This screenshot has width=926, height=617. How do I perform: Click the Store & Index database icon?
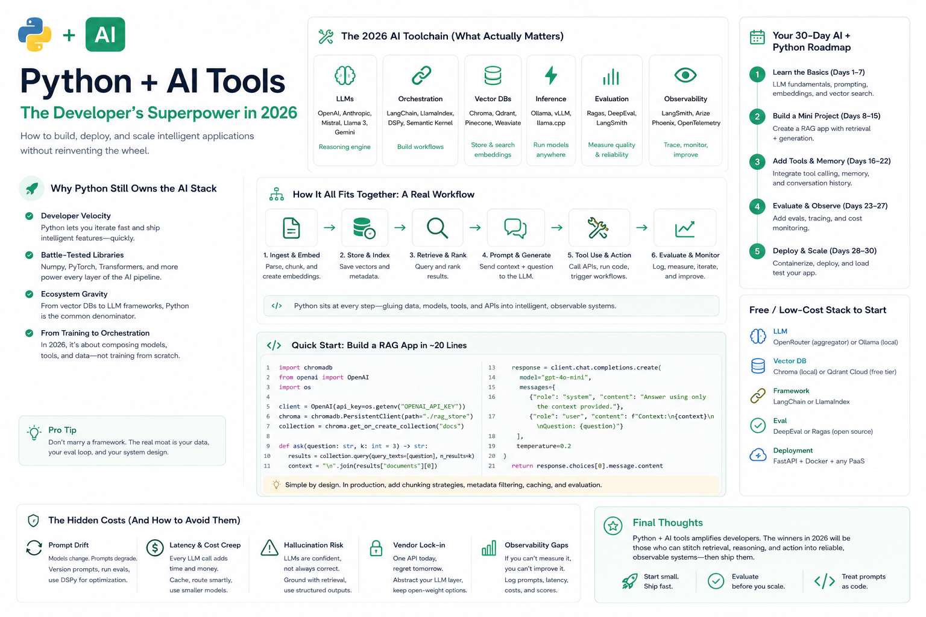pyautogui.click(x=364, y=228)
